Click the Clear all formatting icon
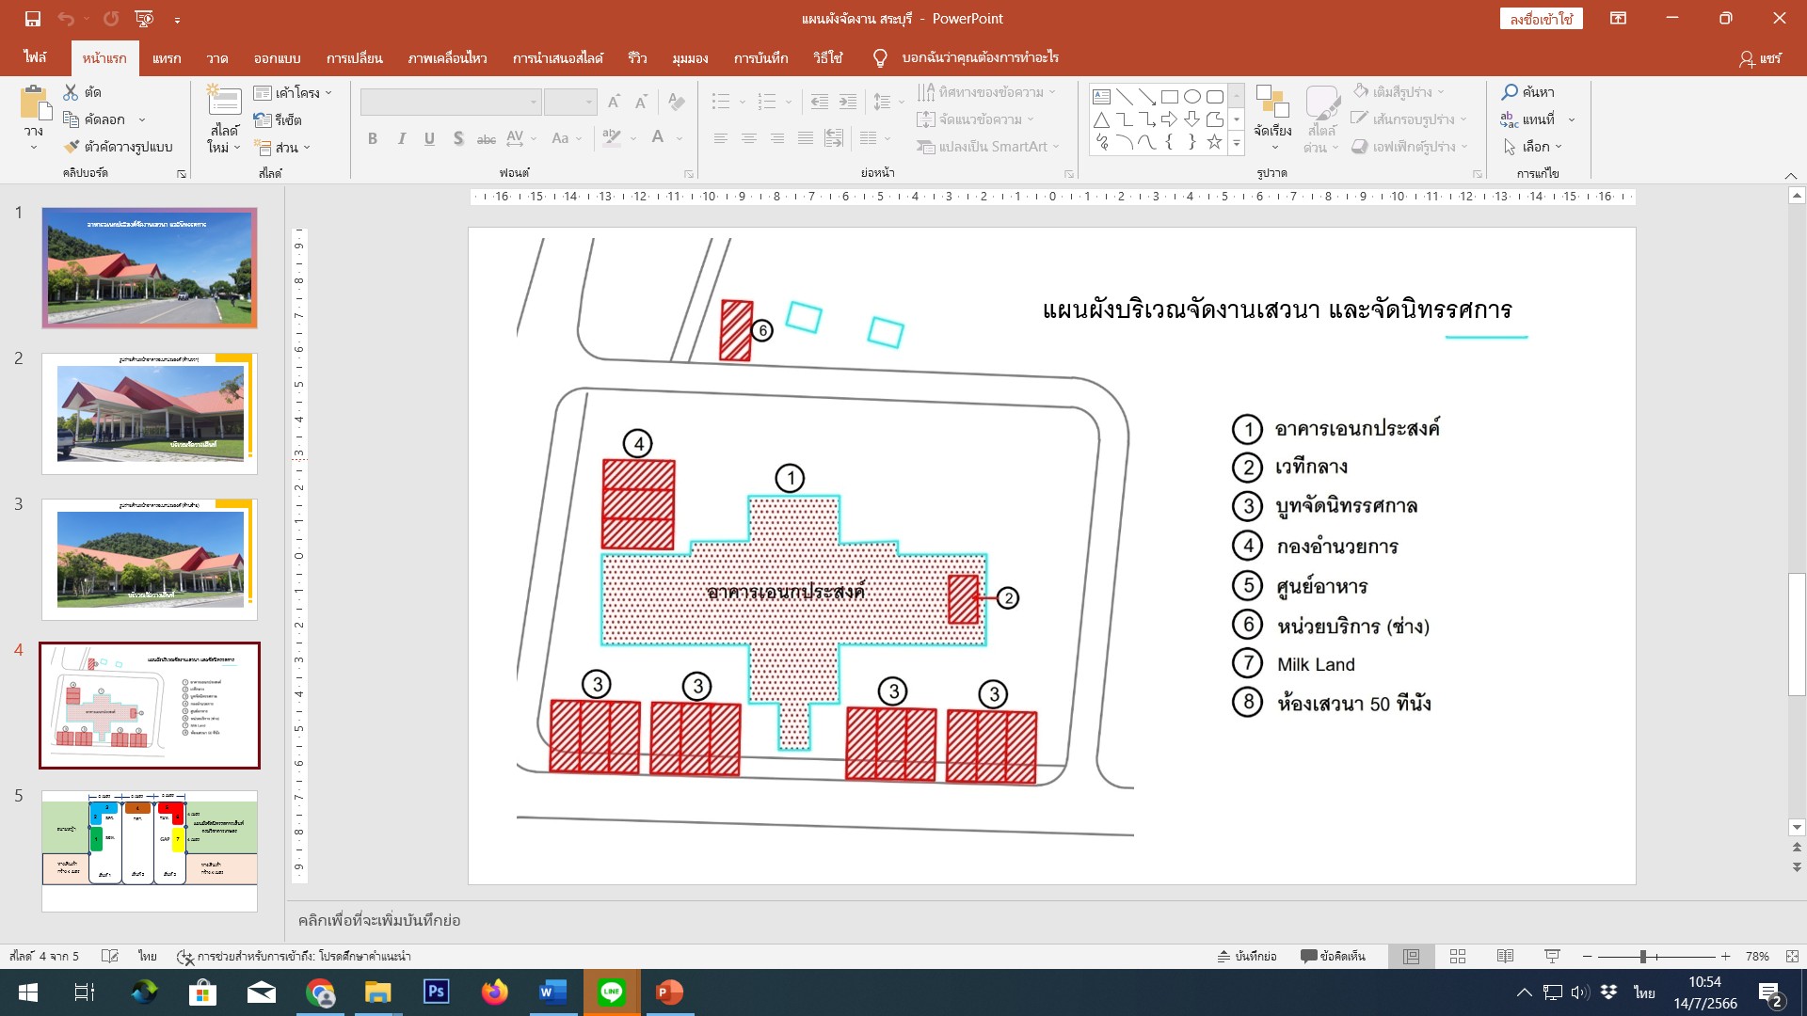 click(677, 102)
